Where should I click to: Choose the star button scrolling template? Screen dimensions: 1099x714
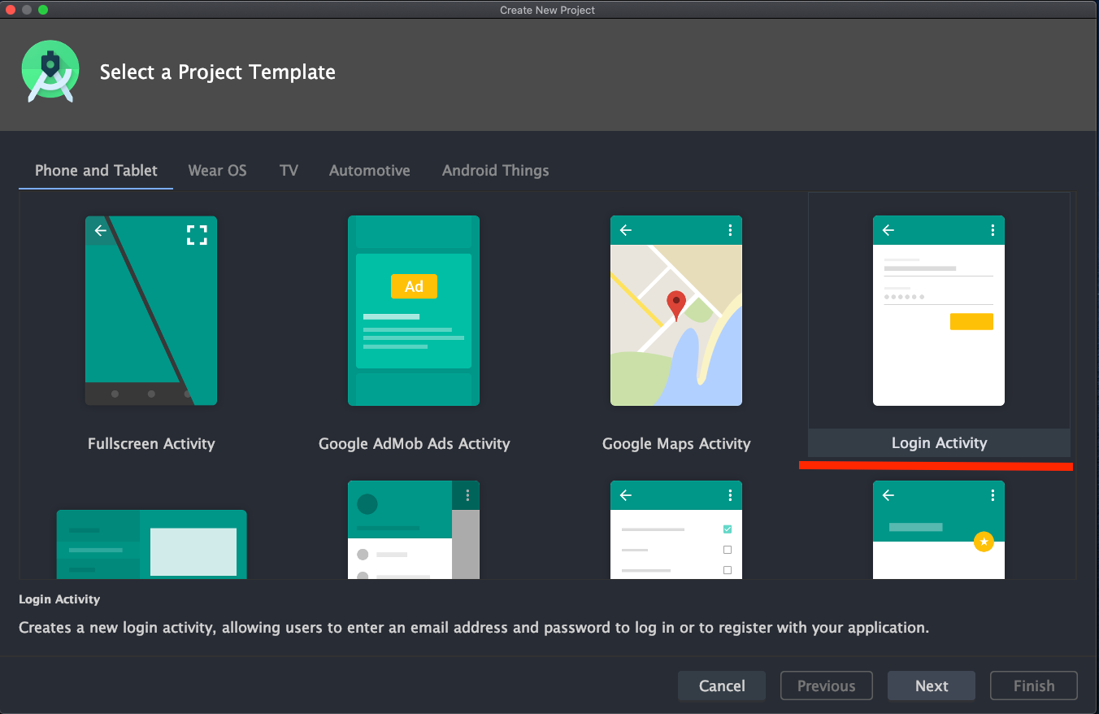pos(939,529)
